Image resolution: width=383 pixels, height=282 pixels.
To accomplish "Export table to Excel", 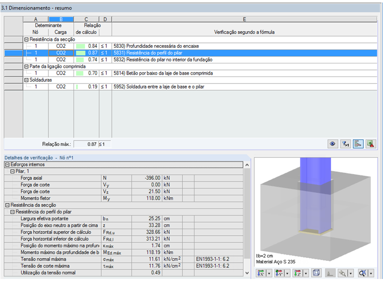I will (371, 144).
